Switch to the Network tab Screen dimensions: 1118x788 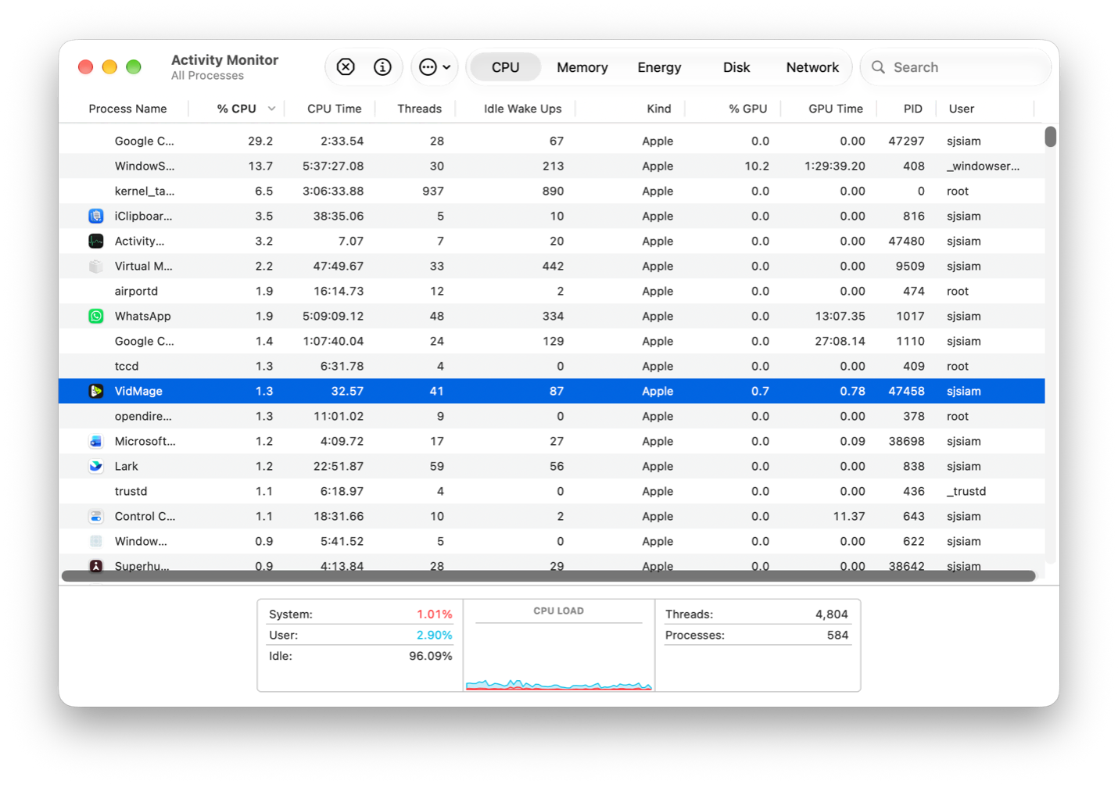pos(812,67)
